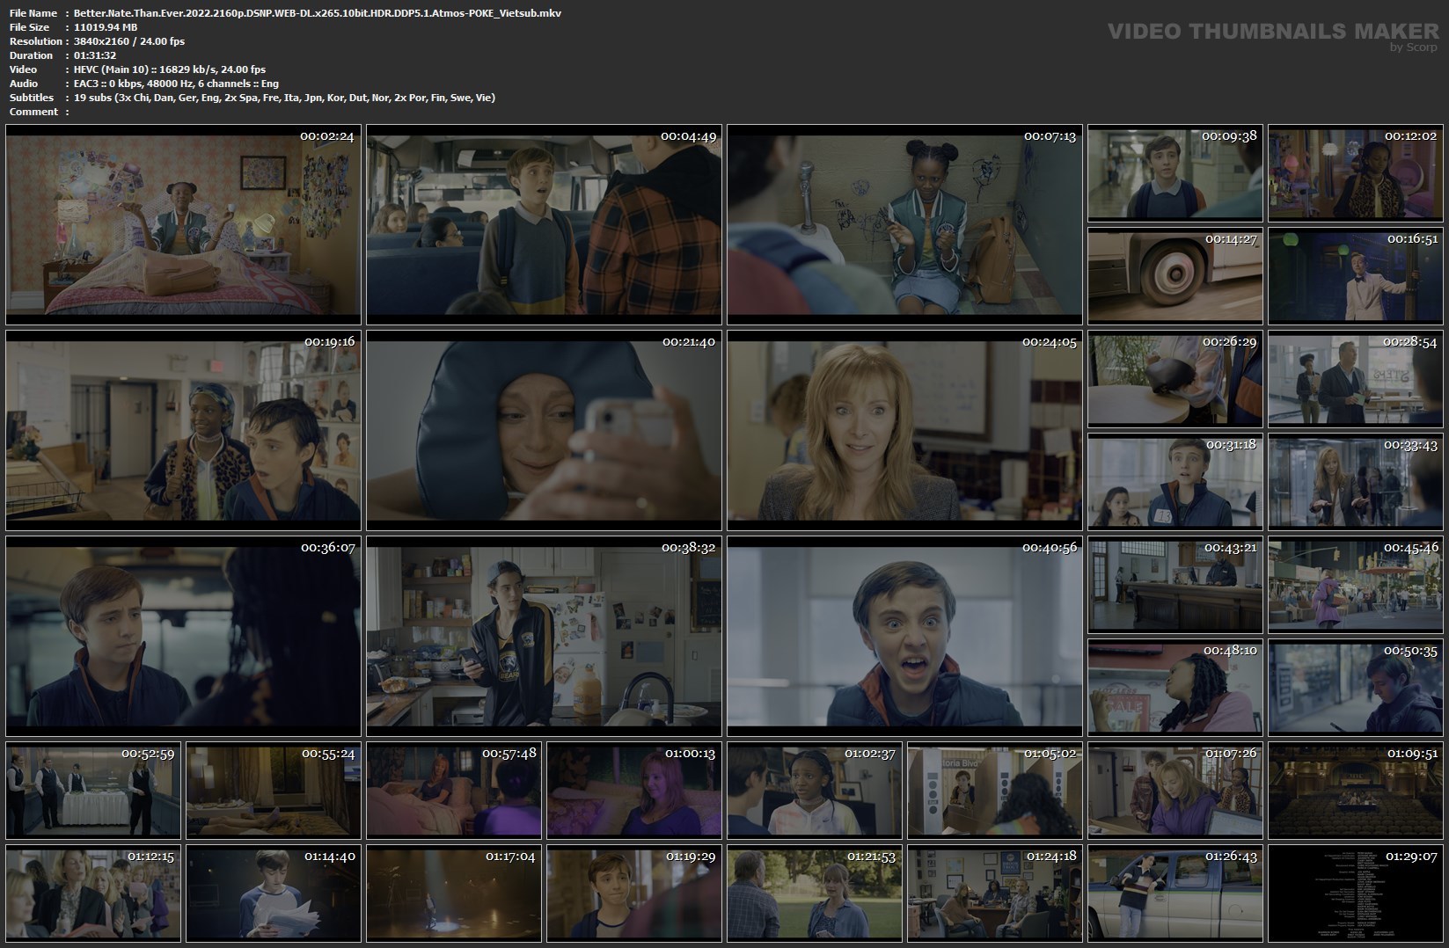This screenshot has width=1449, height=948.
Task: Click the 19 subs subtitle list
Action: 284,98
